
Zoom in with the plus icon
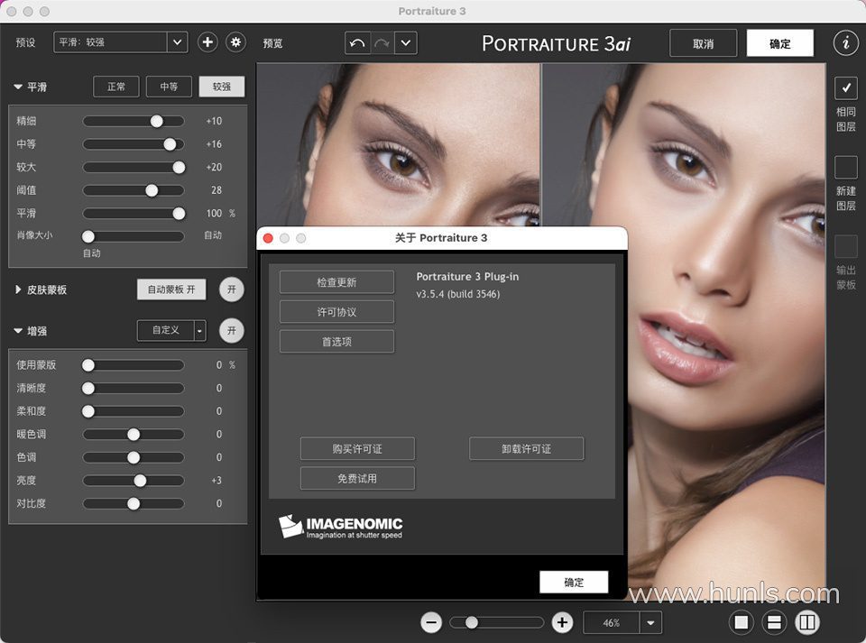(x=562, y=622)
